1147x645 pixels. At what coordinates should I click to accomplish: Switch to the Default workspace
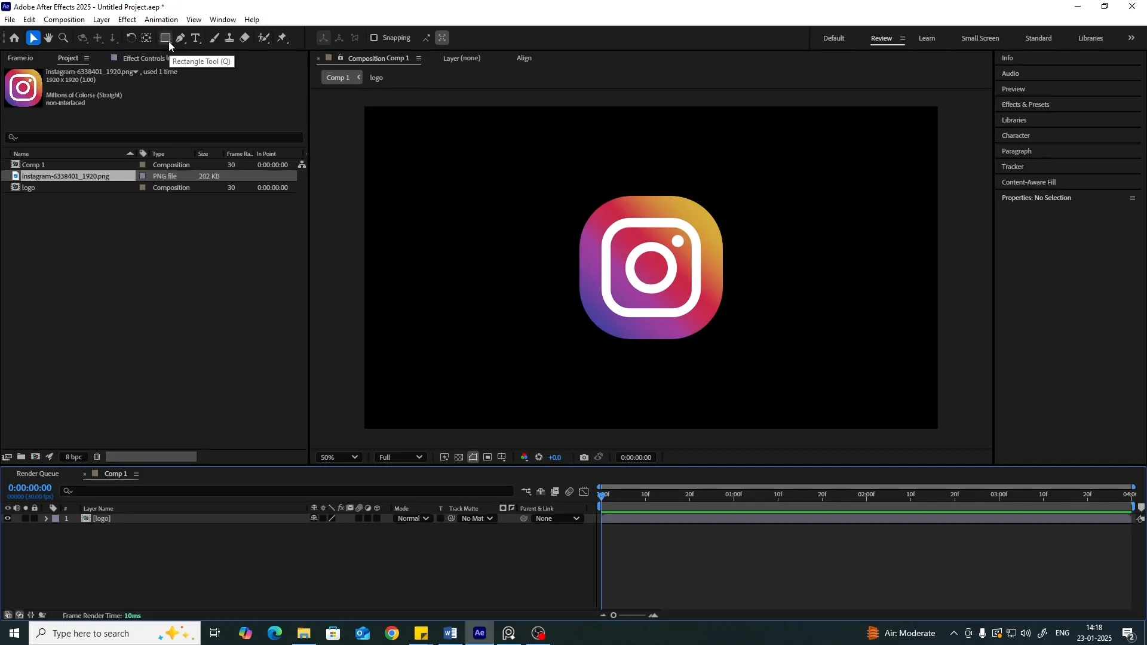pos(833,38)
